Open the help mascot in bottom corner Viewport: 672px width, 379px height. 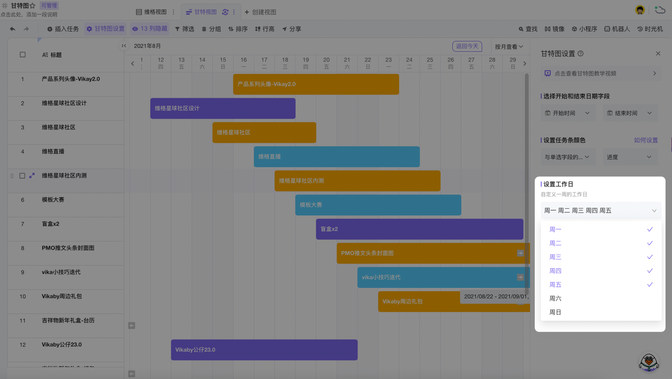649,362
